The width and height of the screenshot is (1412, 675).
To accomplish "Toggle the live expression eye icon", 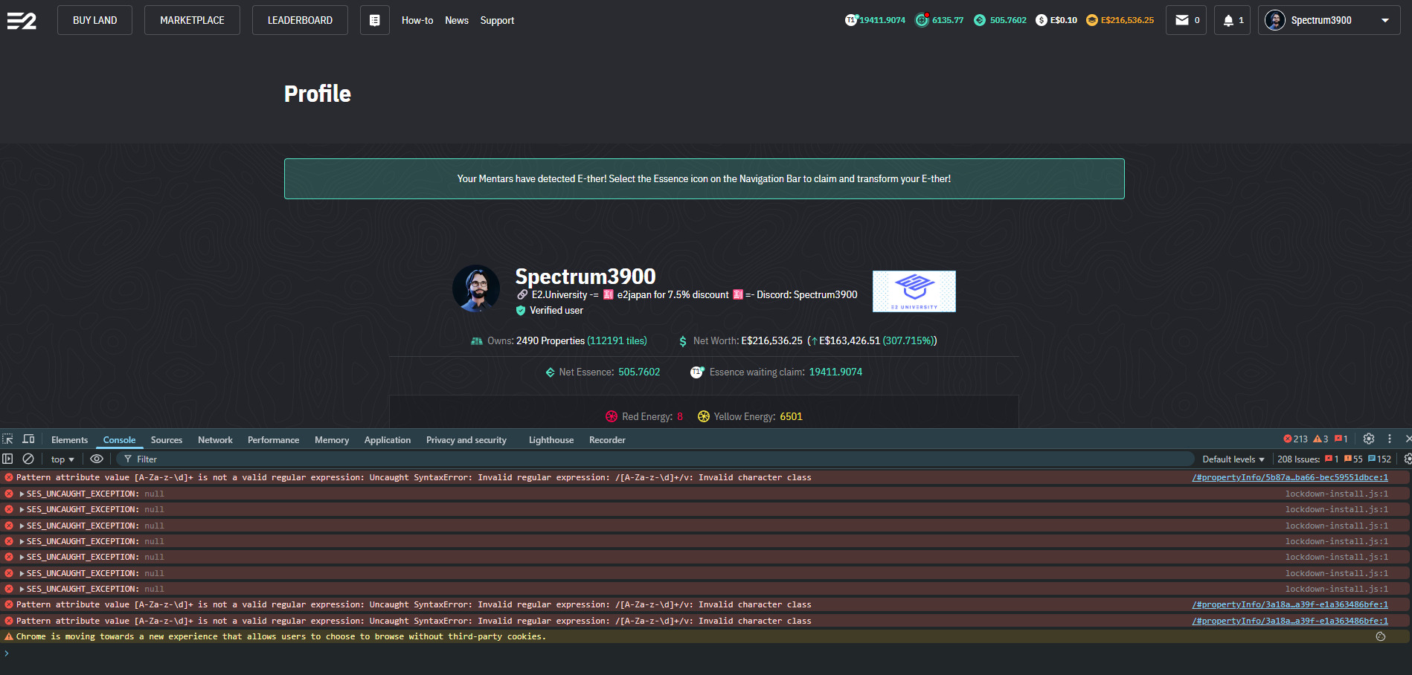I will pyautogui.click(x=97, y=459).
